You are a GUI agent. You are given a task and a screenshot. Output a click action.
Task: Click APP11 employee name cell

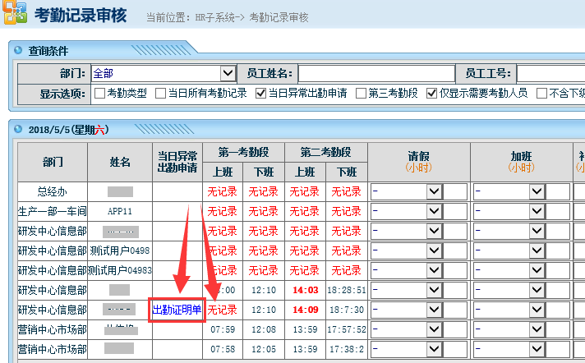point(120,211)
